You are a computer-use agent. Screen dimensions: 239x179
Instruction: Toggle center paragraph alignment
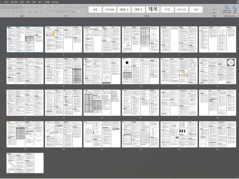click(x=52, y=11)
